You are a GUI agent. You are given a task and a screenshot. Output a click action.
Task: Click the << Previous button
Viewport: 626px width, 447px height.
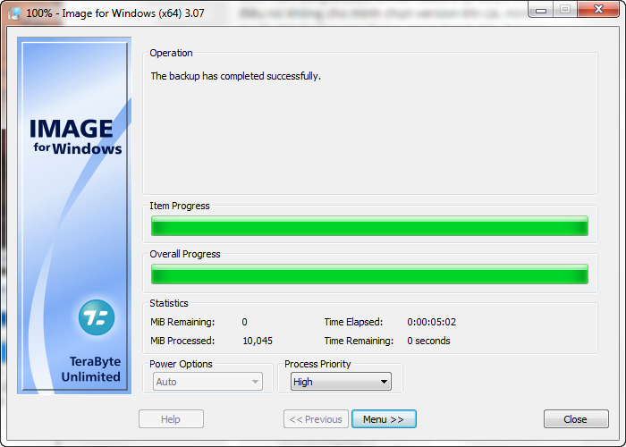(316, 419)
